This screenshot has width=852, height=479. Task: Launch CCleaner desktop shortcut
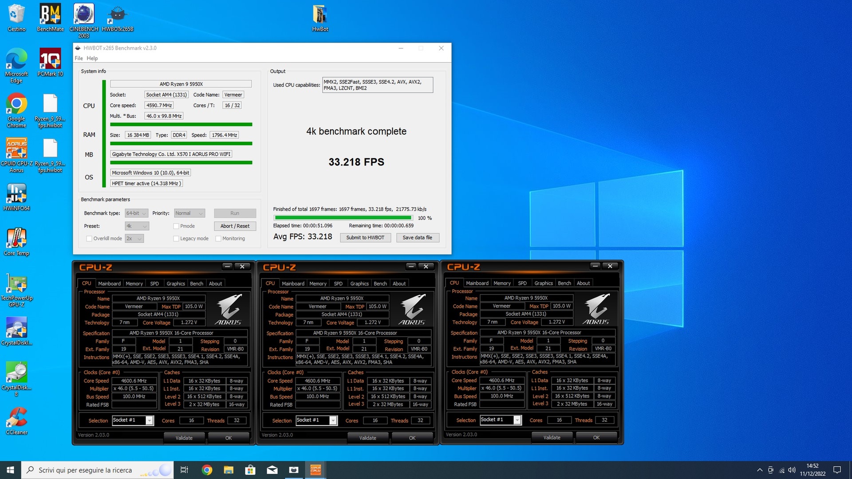click(16, 421)
